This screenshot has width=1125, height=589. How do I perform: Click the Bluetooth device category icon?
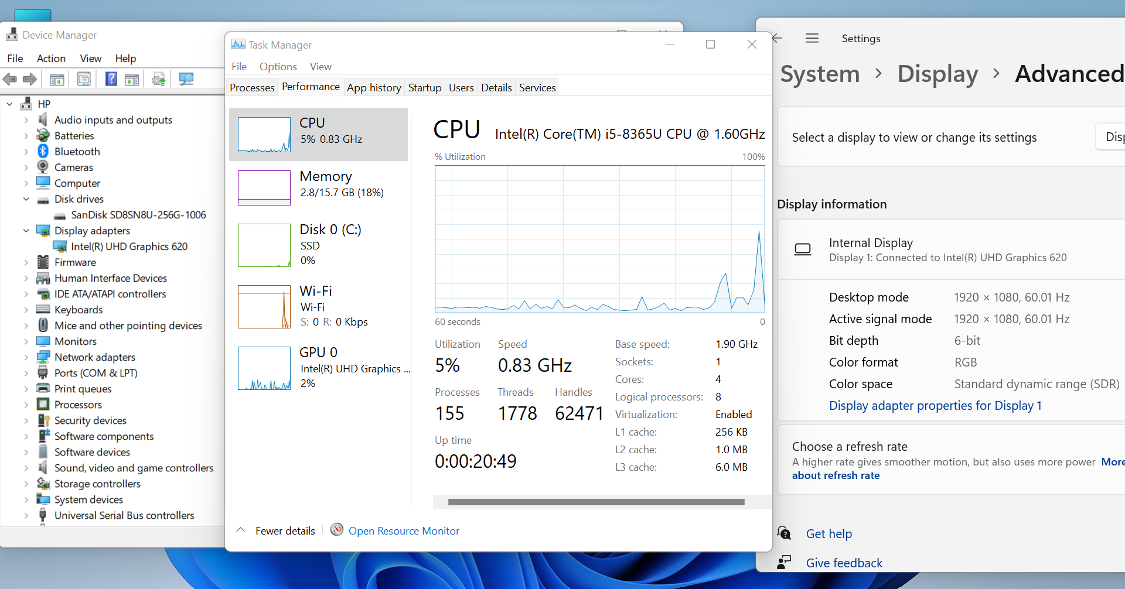pos(43,151)
